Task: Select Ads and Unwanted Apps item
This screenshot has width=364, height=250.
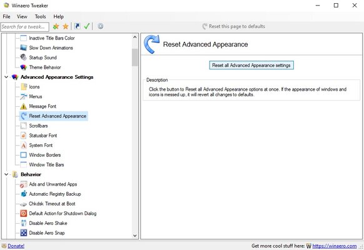Action: pos(49,184)
